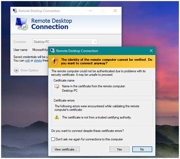Click the 'User name:' label in main window
Image resolution: width=180 pixels, height=159 pixels.
[21, 50]
